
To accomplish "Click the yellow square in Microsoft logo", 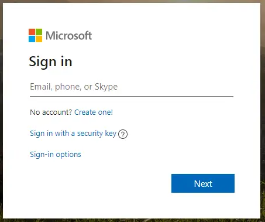I will (x=39, y=39).
